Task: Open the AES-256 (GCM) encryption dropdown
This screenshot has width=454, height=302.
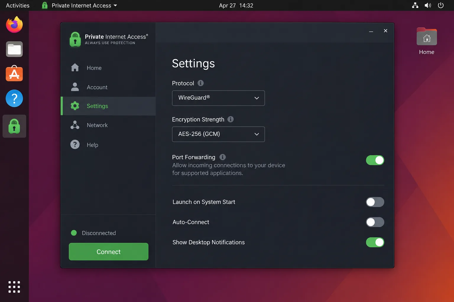Action: (x=218, y=134)
